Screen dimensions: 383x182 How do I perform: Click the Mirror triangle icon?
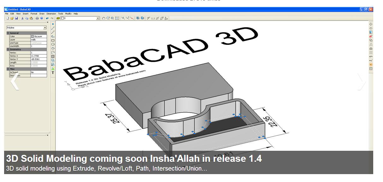(371, 44)
